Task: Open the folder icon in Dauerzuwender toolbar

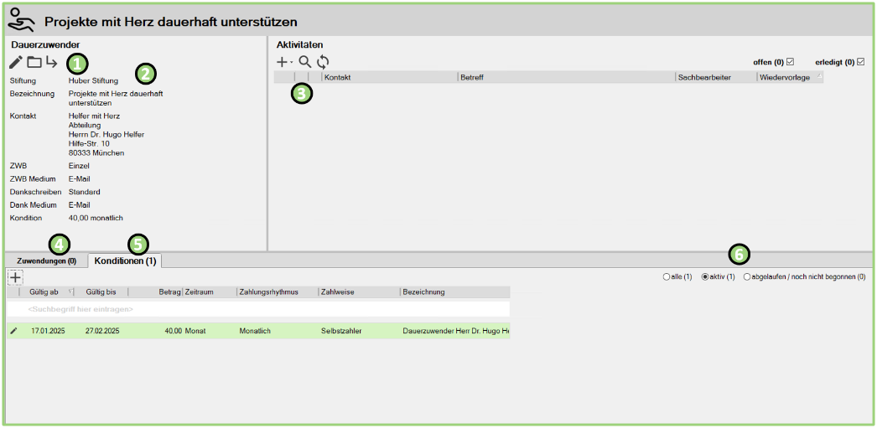Action: coord(34,62)
